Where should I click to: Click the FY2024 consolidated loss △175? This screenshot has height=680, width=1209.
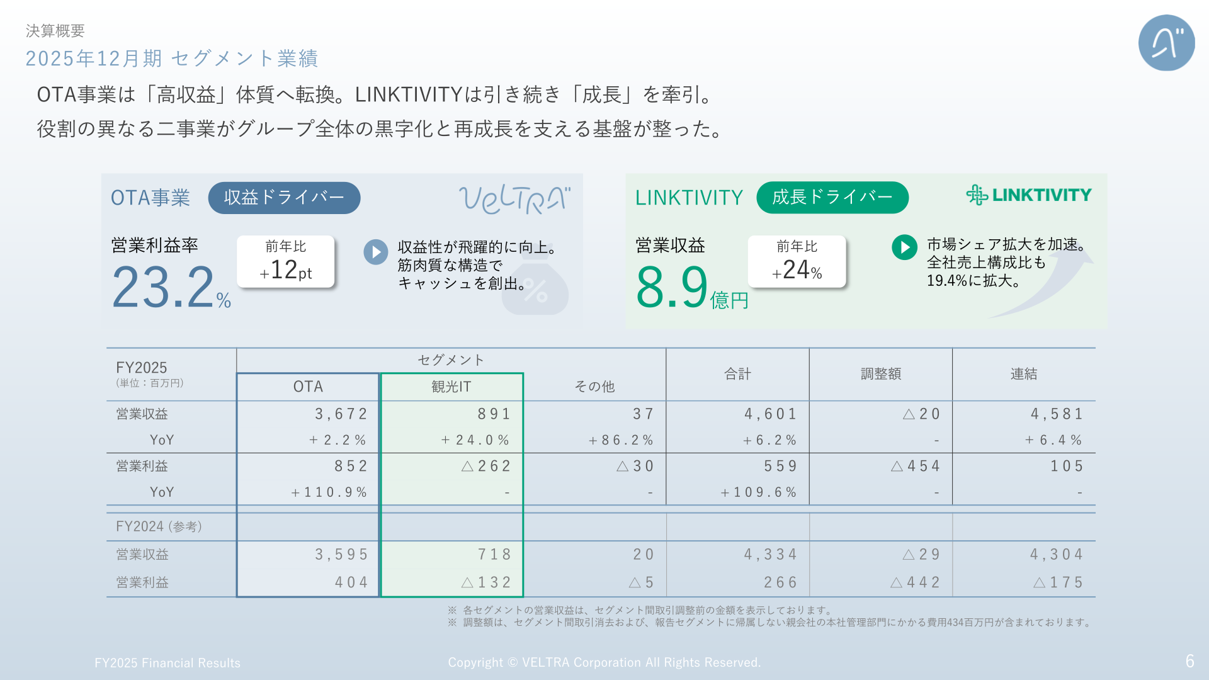pos(1059,582)
